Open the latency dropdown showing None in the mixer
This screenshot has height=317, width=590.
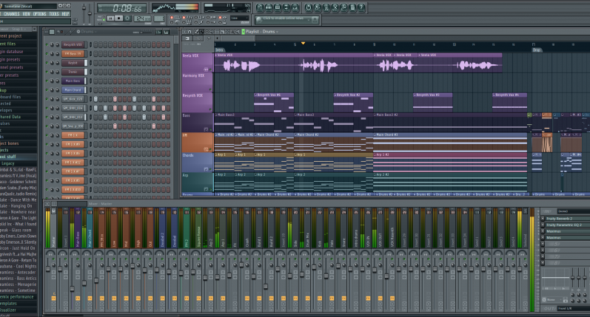click(x=552, y=300)
